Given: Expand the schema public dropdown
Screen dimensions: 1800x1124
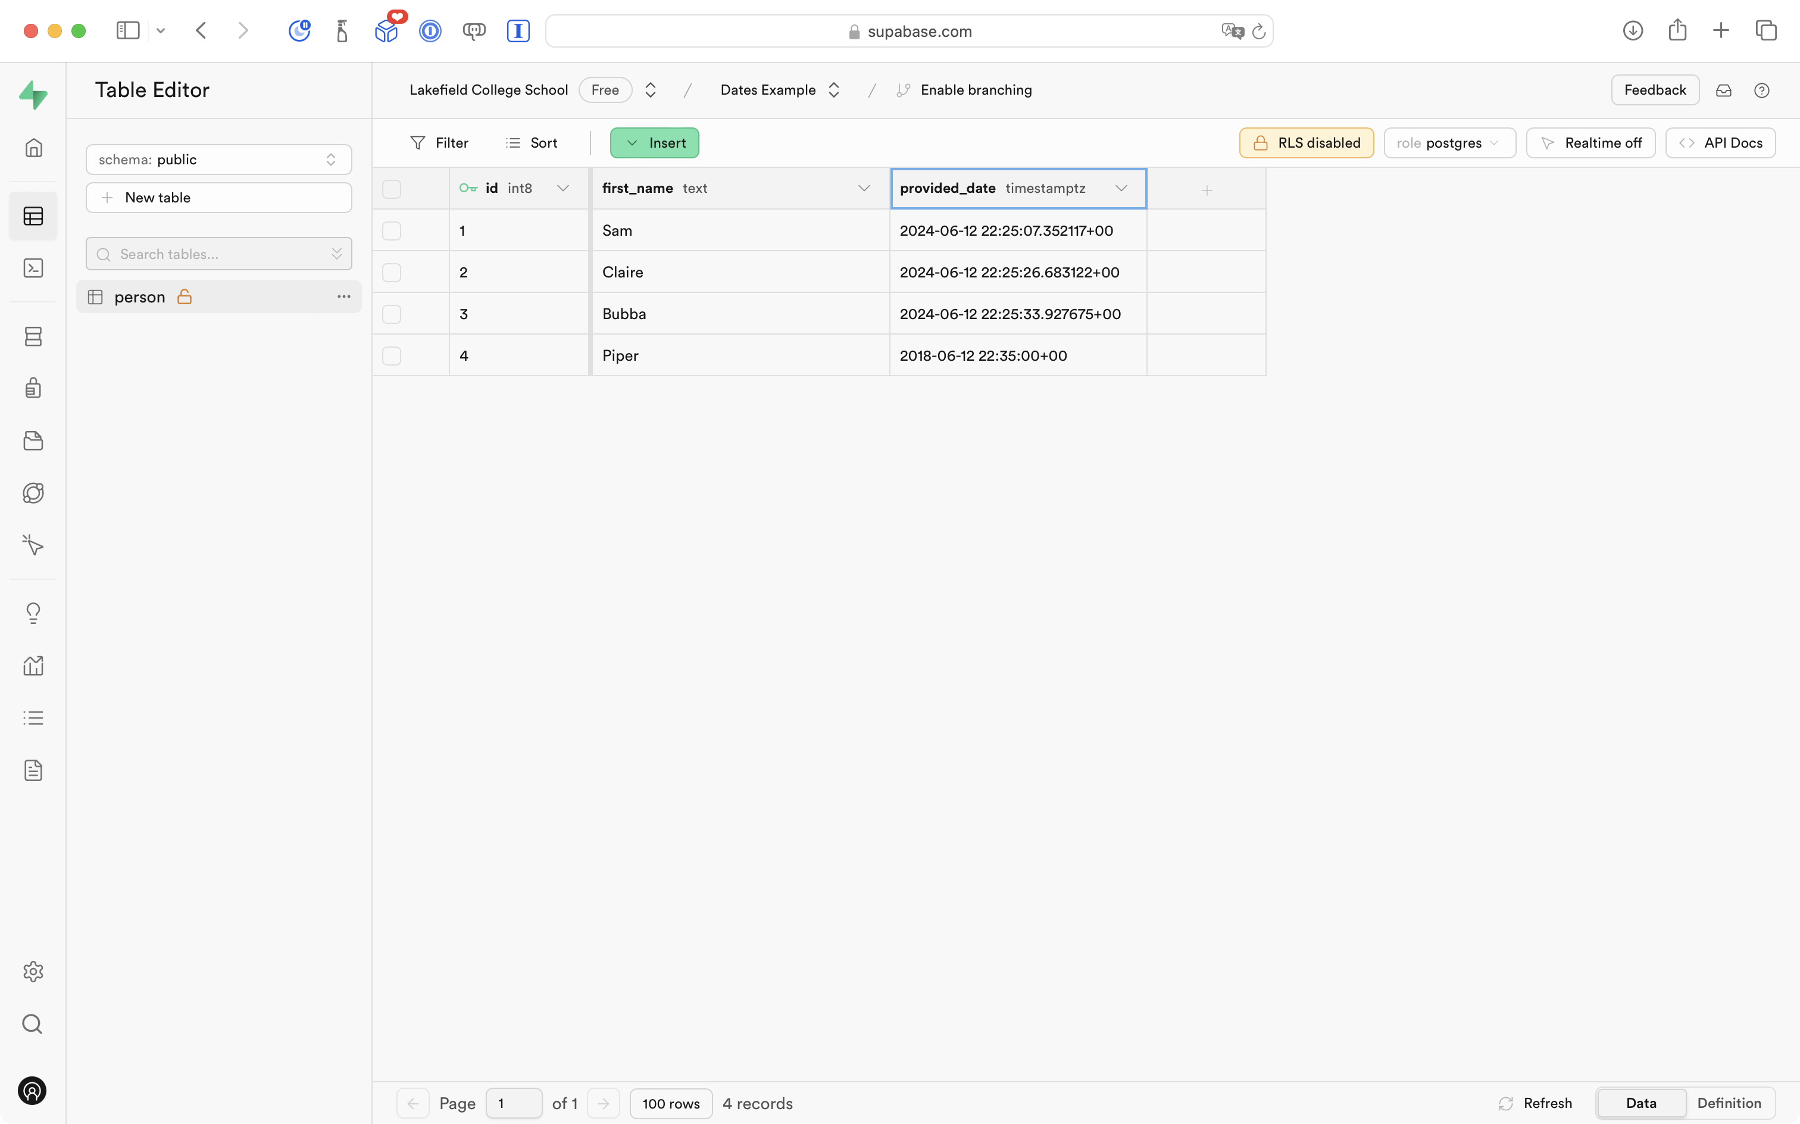Looking at the screenshot, I should pos(218,160).
